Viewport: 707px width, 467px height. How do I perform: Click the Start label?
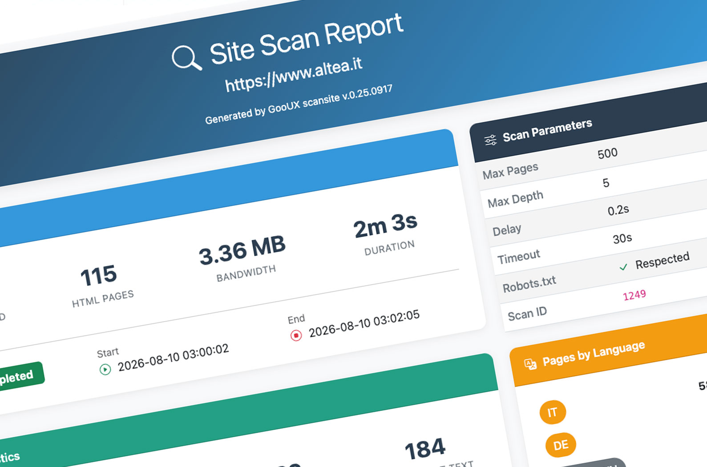(x=108, y=353)
